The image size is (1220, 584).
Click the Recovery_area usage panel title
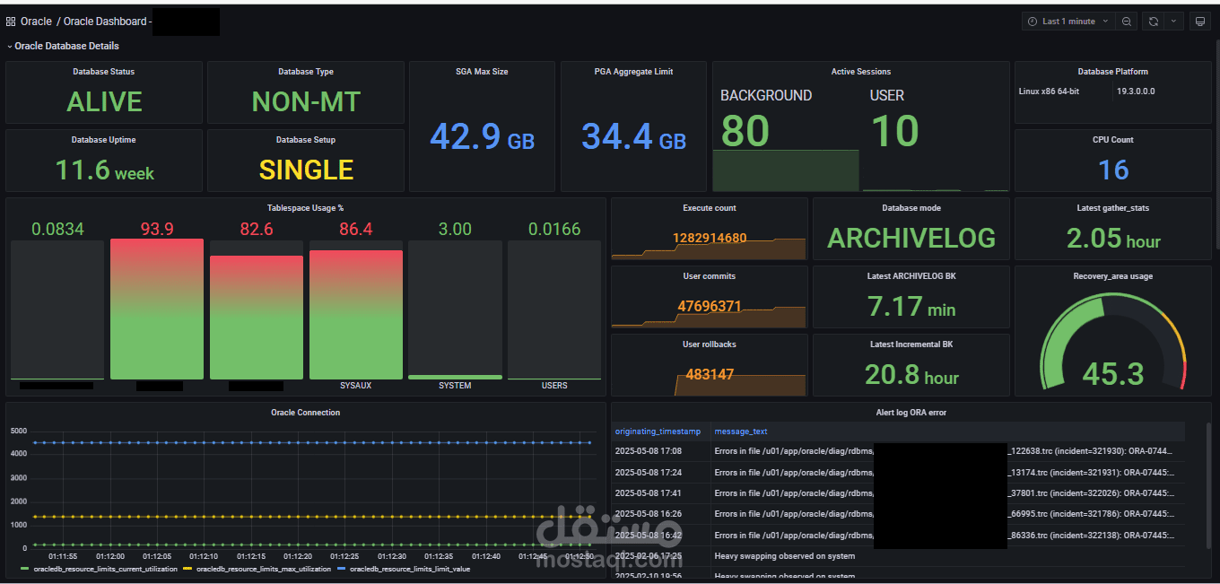tap(1113, 276)
